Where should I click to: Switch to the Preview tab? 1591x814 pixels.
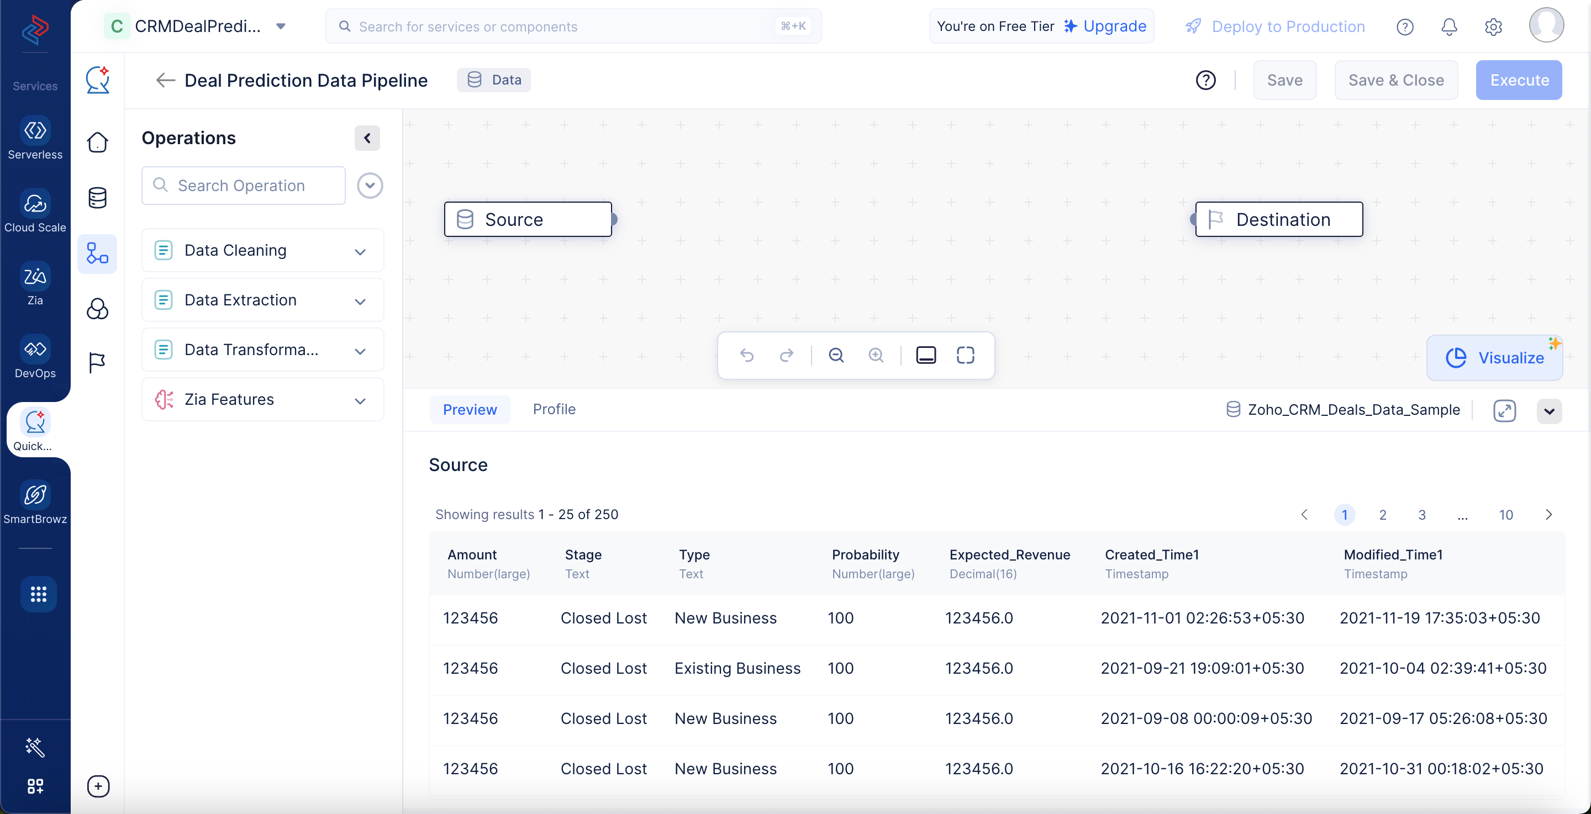click(470, 409)
